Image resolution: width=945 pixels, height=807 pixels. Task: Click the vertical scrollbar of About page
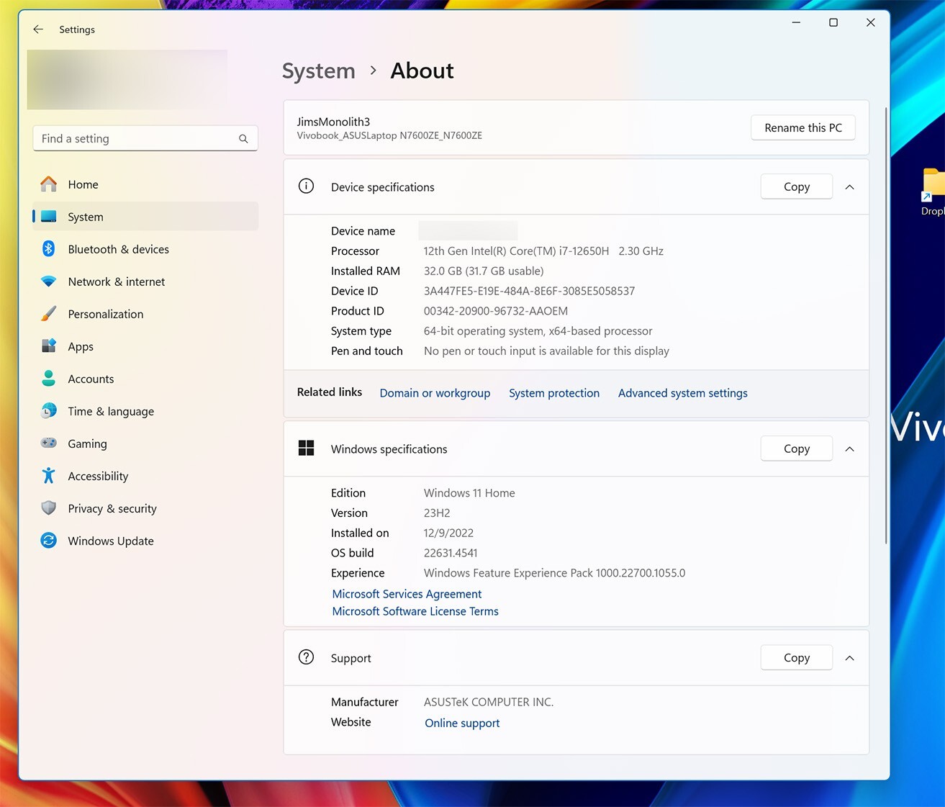886,324
